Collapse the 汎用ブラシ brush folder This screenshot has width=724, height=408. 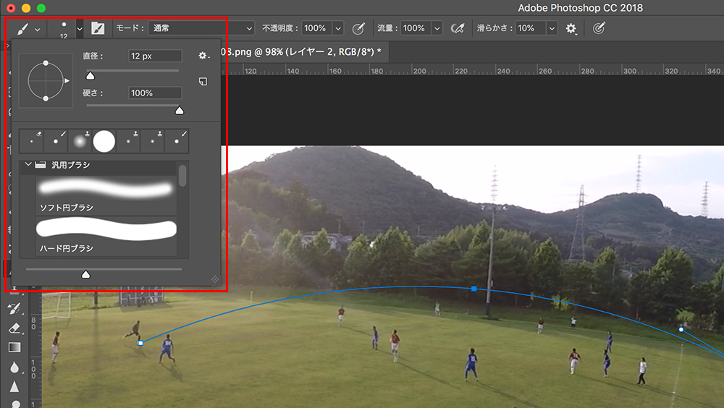tap(28, 165)
